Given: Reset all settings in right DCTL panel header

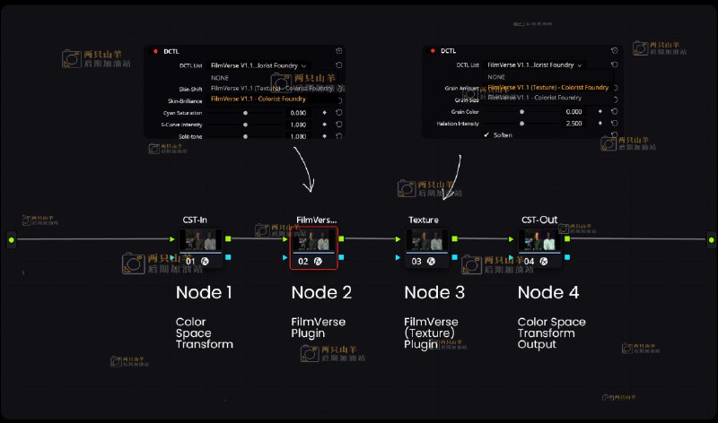Looking at the screenshot, I should (x=615, y=51).
